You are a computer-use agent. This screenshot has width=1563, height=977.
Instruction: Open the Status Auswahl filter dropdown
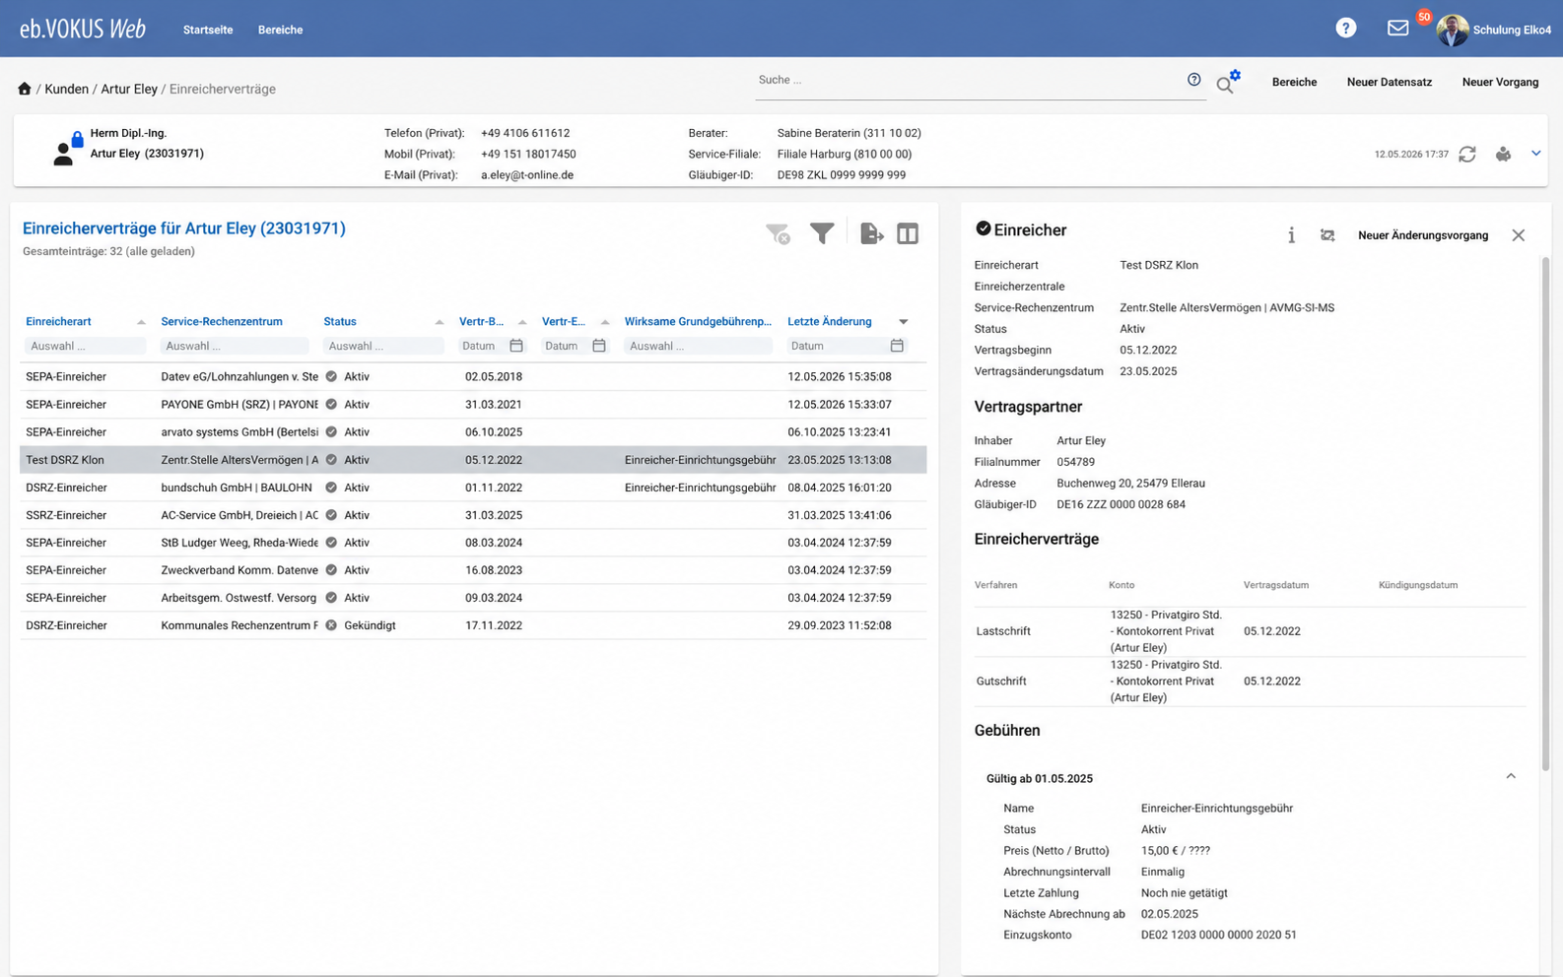pyautogui.click(x=383, y=346)
